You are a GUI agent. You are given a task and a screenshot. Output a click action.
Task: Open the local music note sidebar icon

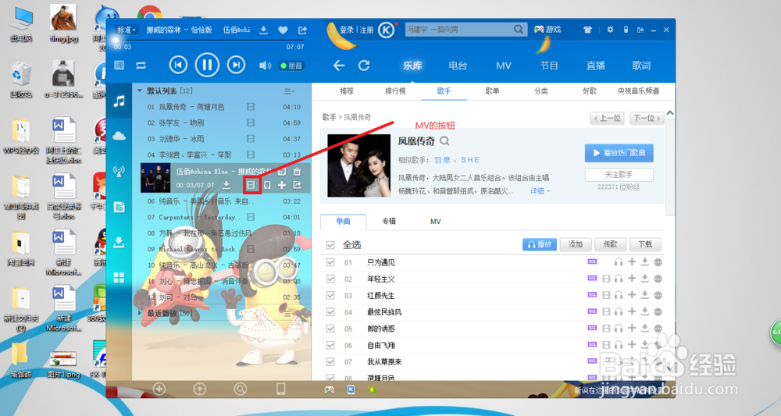[119, 101]
